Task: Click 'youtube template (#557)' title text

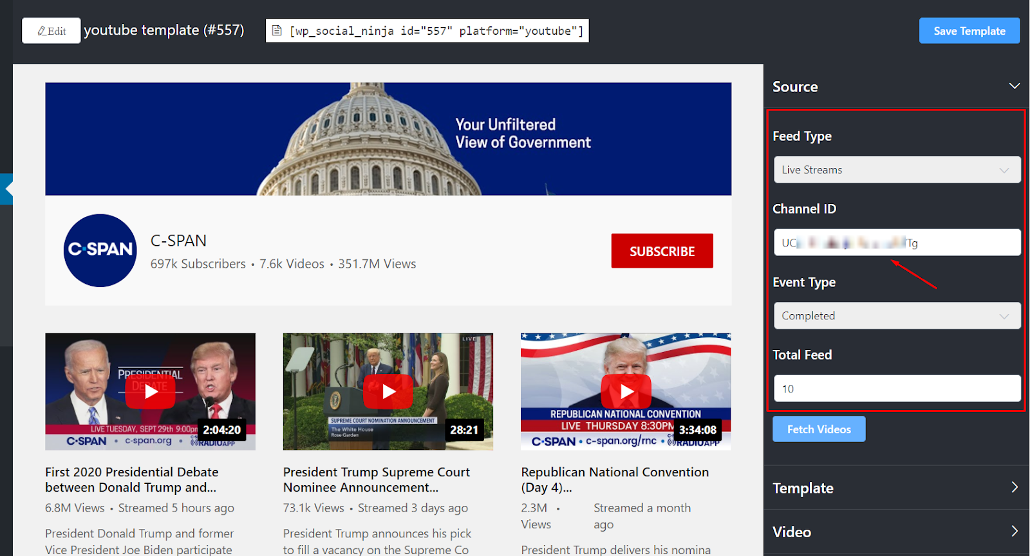Action: pyautogui.click(x=164, y=30)
